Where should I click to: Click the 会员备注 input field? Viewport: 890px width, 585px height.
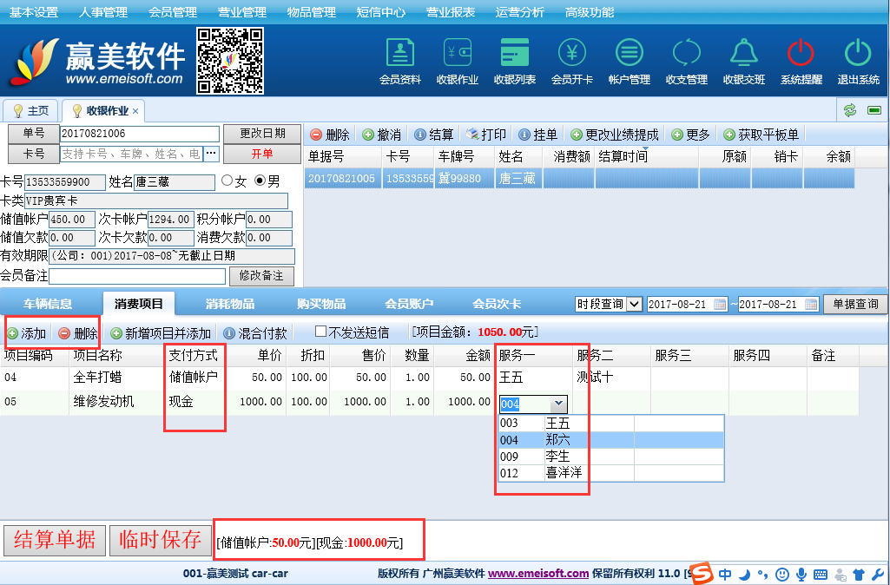[137, 276]
